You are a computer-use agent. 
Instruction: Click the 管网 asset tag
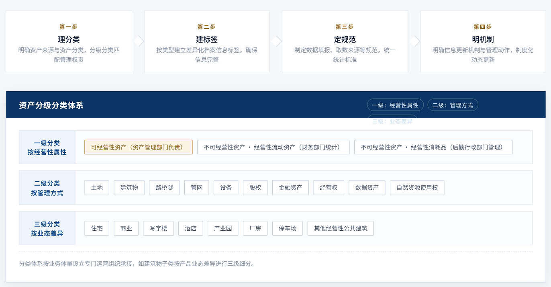pos(197,188)
